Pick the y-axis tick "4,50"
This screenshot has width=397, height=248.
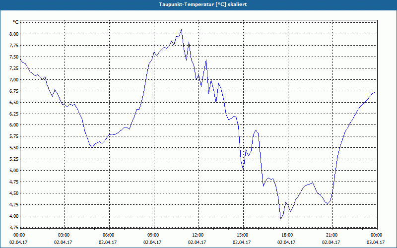point(14,193)
